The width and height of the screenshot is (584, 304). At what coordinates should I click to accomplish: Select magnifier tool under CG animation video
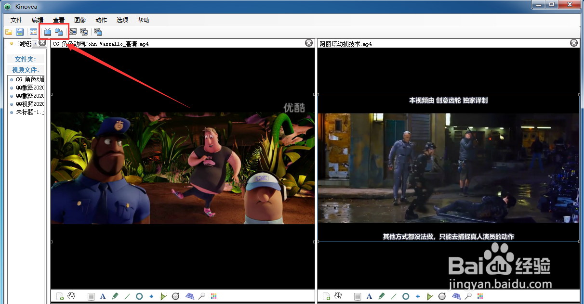(202, 296)
